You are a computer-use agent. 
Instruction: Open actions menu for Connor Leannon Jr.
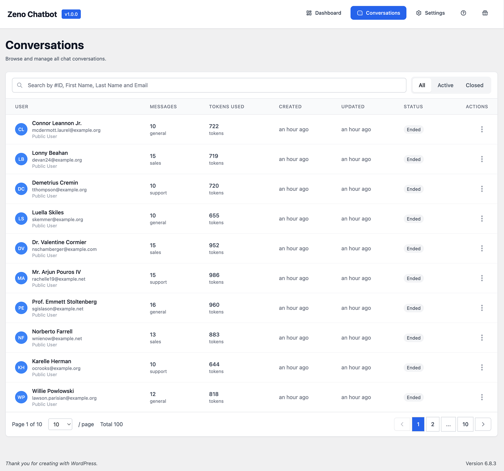[482, 129]
